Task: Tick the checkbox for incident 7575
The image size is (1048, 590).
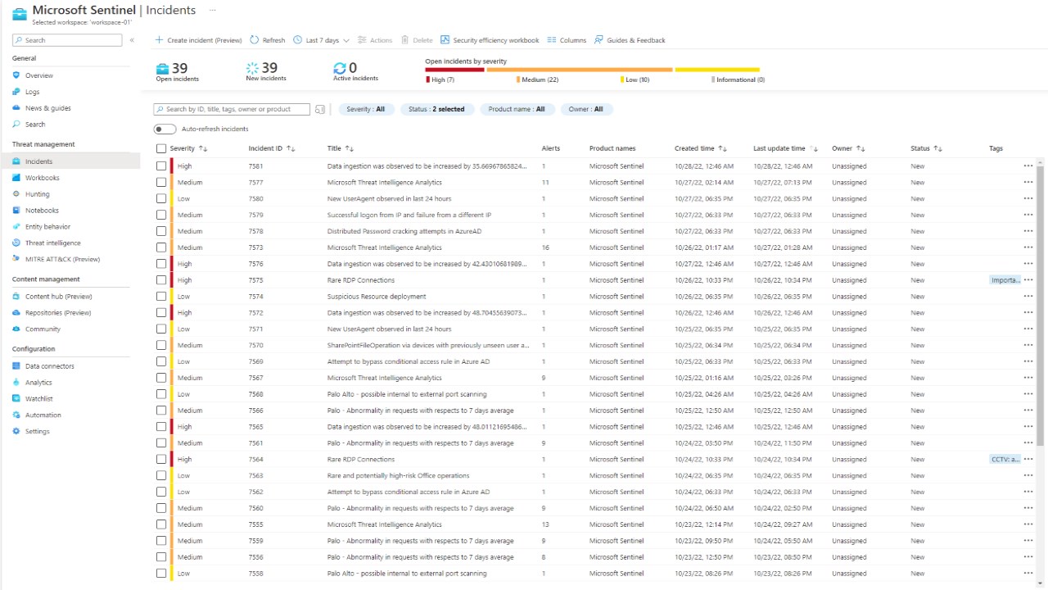Action: [x=161, y=280]
